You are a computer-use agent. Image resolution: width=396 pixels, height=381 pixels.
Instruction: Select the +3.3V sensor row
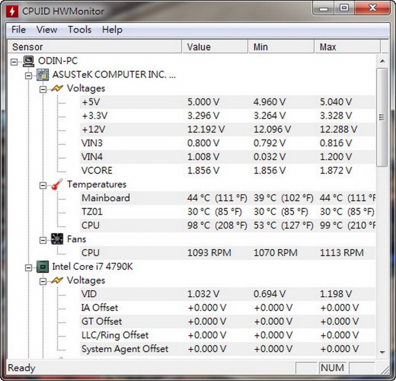[x=228, y=116]
